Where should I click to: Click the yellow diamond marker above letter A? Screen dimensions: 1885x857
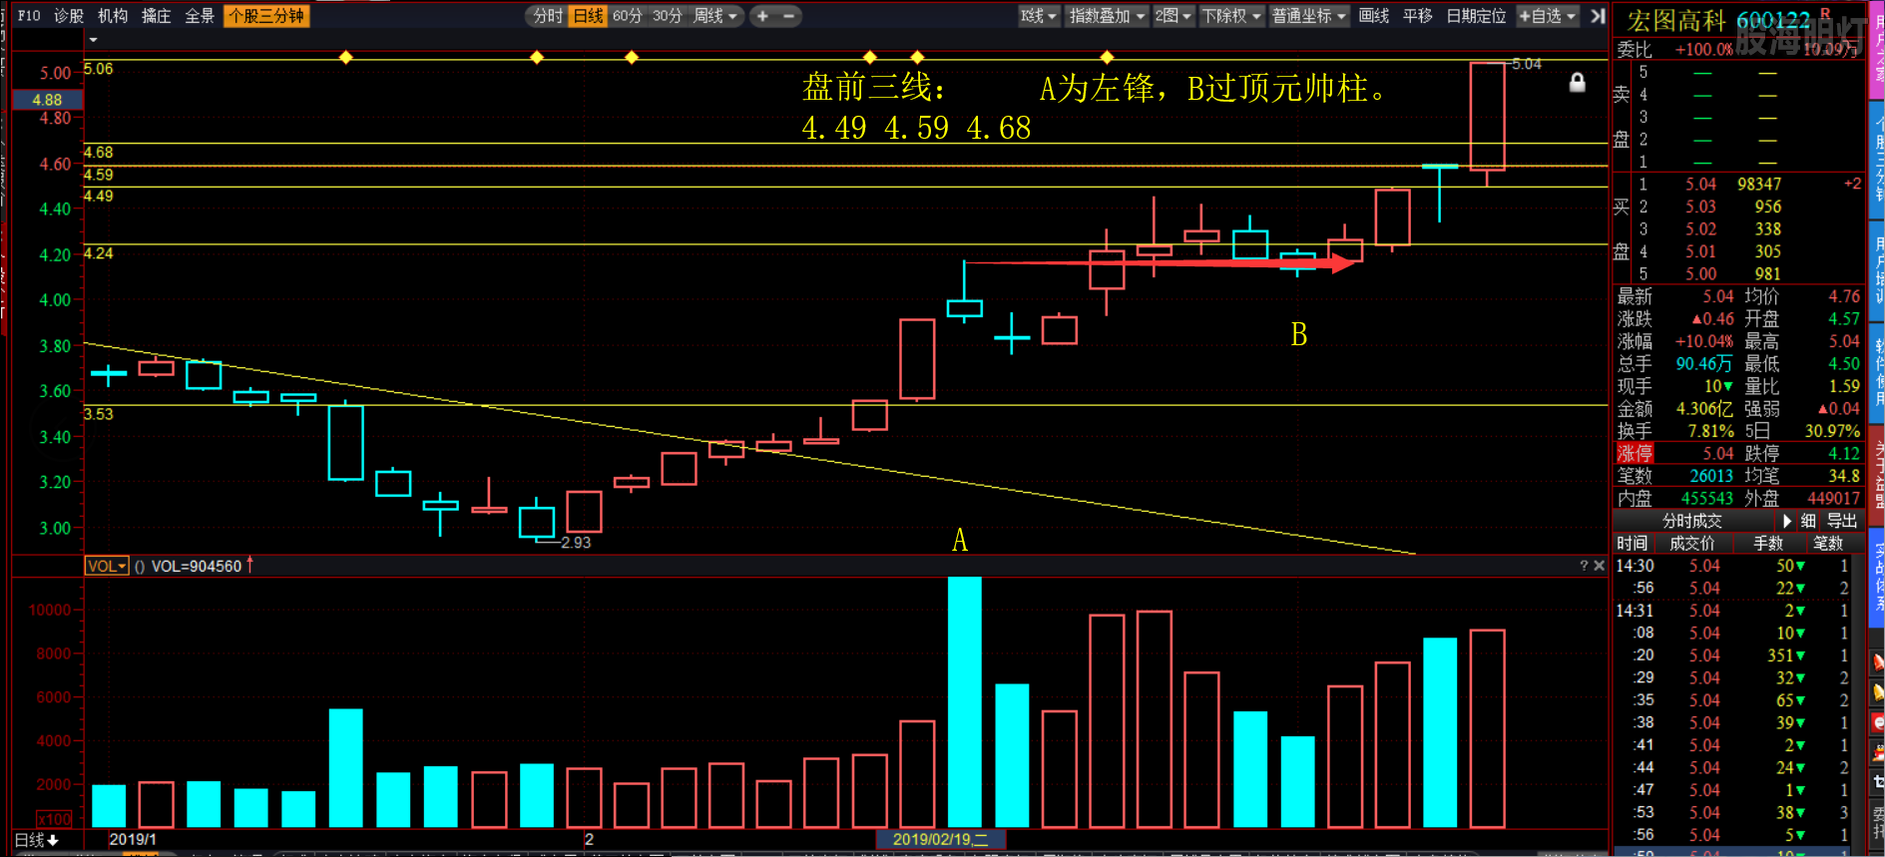[917, 57]
